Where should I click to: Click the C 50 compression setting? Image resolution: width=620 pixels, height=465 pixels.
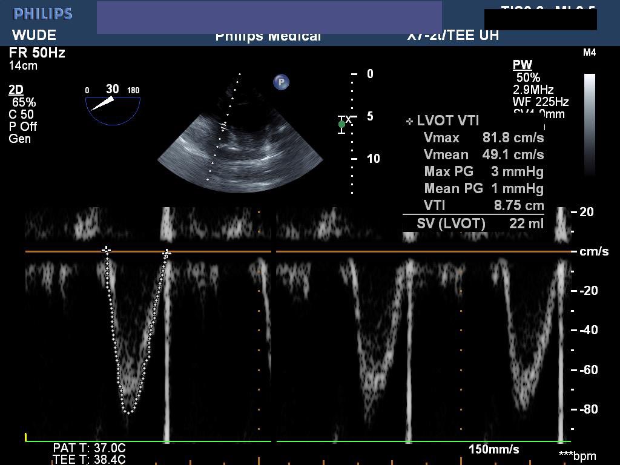(21, 114)
